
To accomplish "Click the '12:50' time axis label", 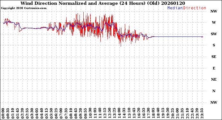I will [109, 113].
